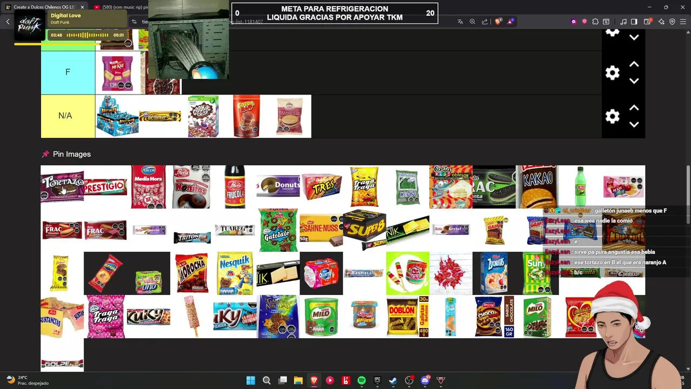Go back with browser arrow
Image resolution: width=691 pixels, height=389 pixels.
[8, 22]
